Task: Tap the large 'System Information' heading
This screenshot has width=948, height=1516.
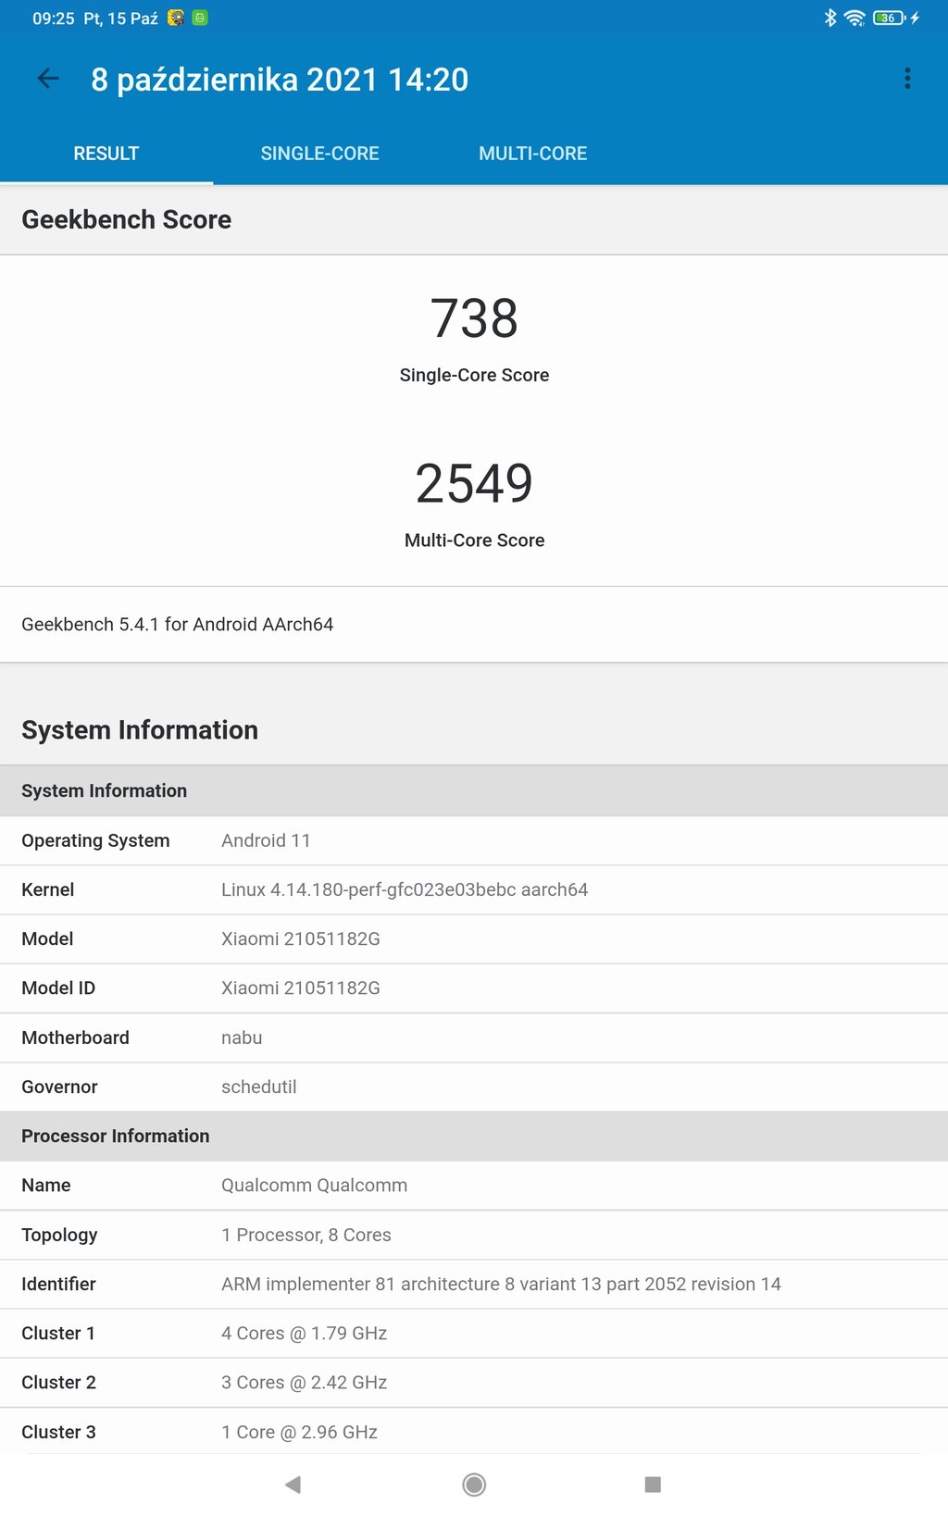Action: click(x=140, y=730)
